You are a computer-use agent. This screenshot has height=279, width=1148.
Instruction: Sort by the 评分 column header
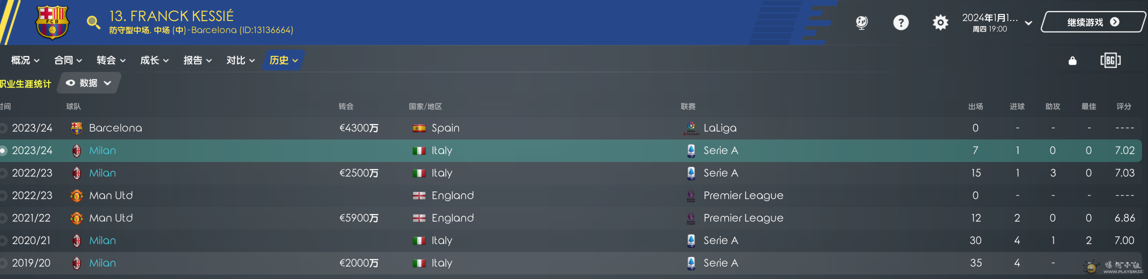pos(1123,106)
